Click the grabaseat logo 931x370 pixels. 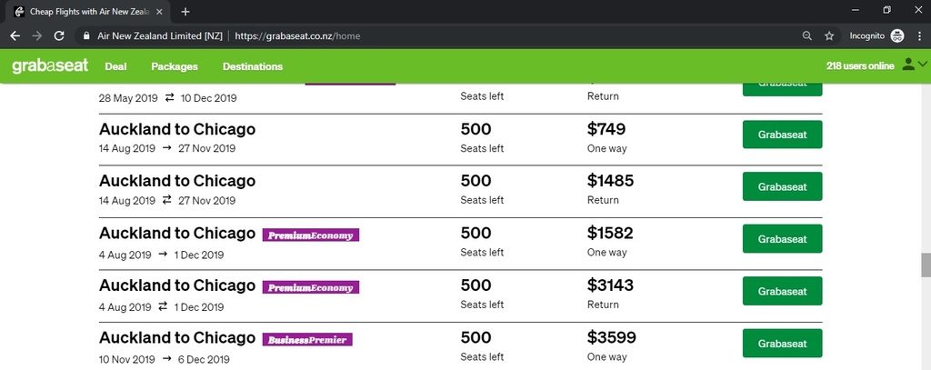(x=50, y=66)
